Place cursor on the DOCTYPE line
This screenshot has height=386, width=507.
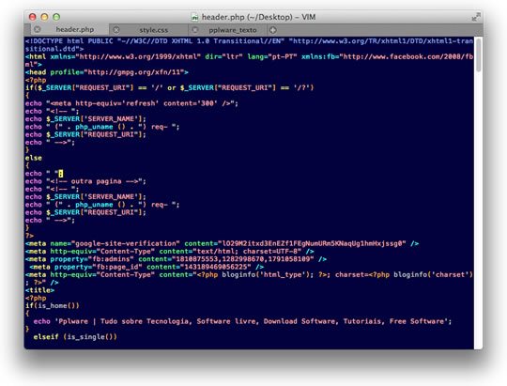point(249,45)
